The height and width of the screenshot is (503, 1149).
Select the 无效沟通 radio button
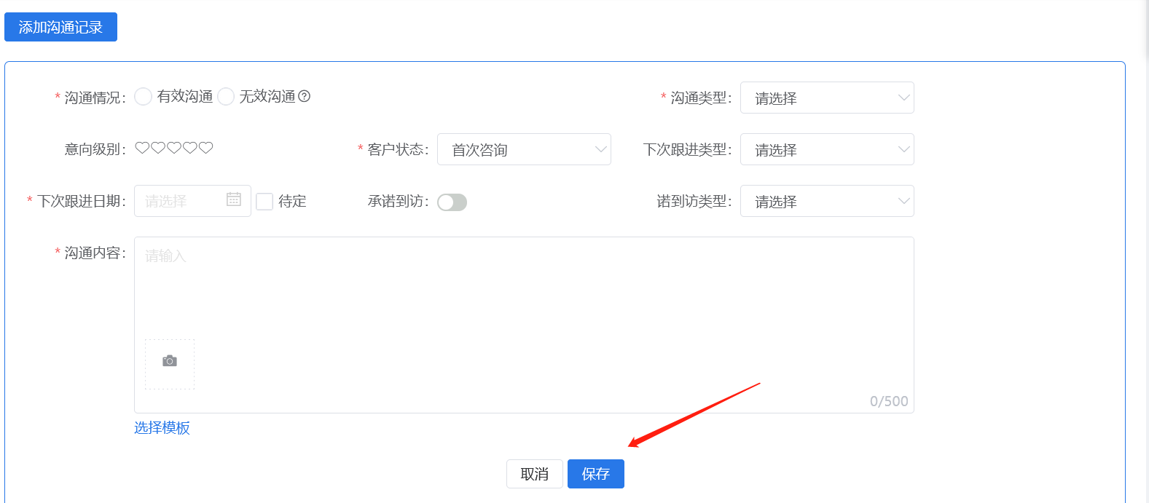click(226, 96)
